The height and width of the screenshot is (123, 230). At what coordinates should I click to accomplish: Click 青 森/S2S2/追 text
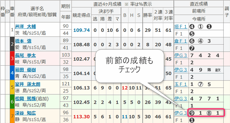click(30, 76)
